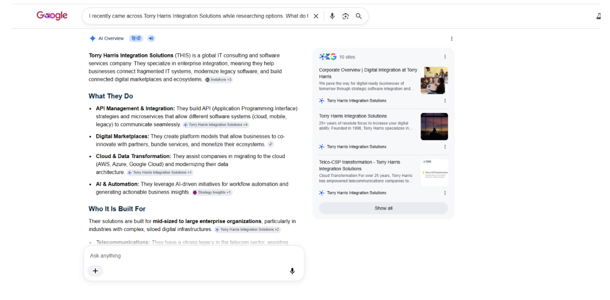Image resolution: width=610 pixels, height=300 pixels.
Task: Open Strategy Insights +1 source chip
Action: click(x=212, y=193)
